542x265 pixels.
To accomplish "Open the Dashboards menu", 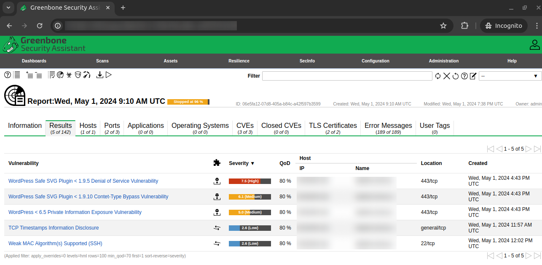I will click(x=34, y=61).
